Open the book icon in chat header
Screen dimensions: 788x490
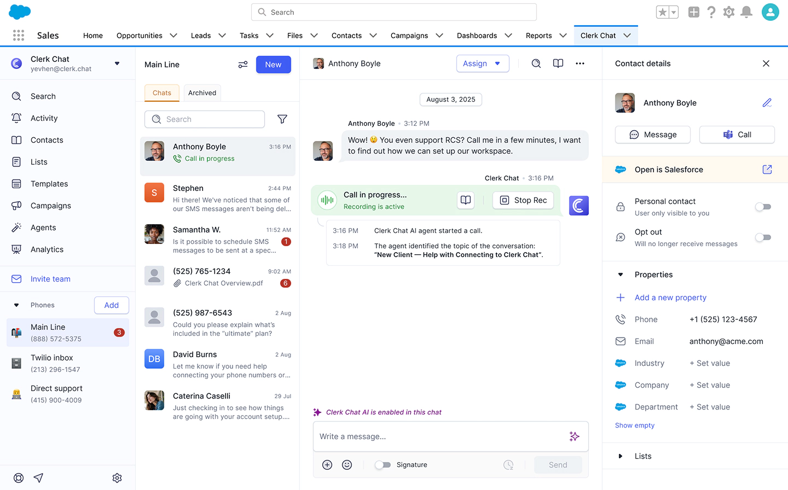558,63
